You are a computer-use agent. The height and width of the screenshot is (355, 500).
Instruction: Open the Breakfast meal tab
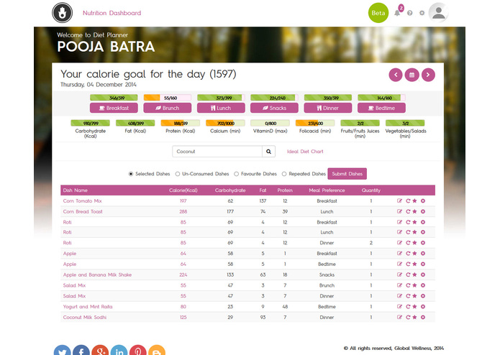click(x=114, y=108)
